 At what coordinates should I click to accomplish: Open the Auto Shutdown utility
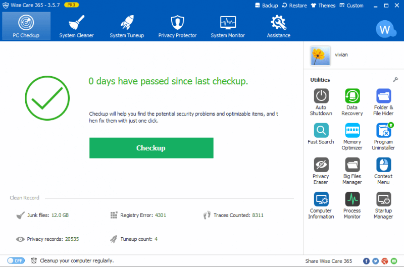coord(321,96)
